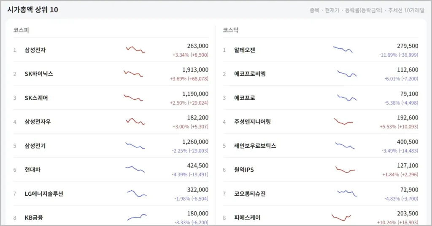Open 주성엔지니어링 stock link
Viewport: 432px width, 226px height.
click(x=252, y=122)
